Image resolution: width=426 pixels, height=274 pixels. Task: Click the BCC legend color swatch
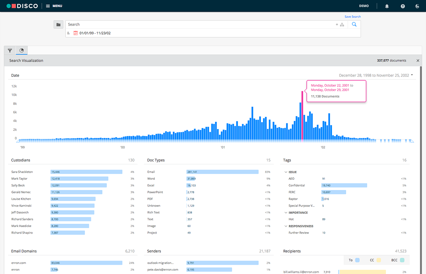[402, 260]
